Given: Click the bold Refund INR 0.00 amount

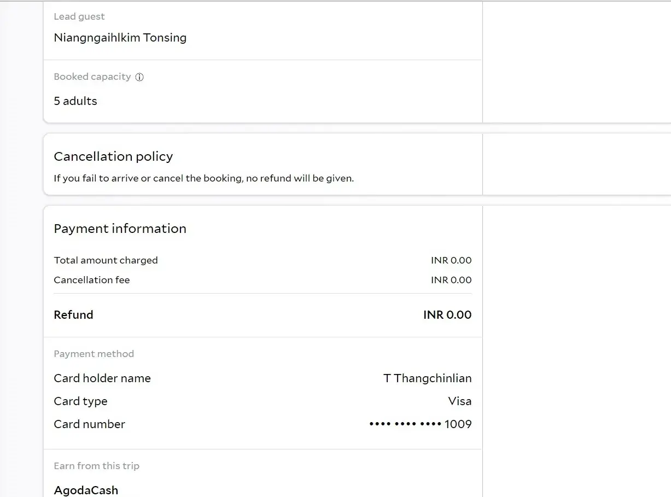Looking at the screenshot, I should [x=447, y=315].
